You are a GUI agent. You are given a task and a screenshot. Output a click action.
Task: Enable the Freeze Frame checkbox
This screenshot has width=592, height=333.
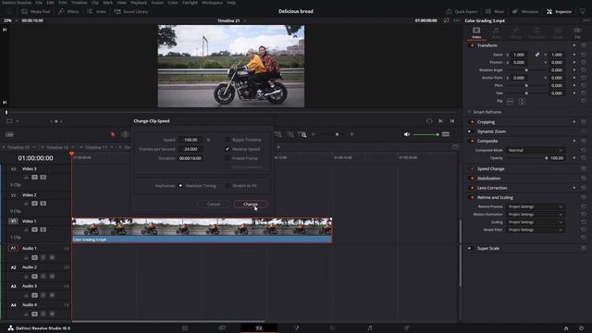pos(228,158)
